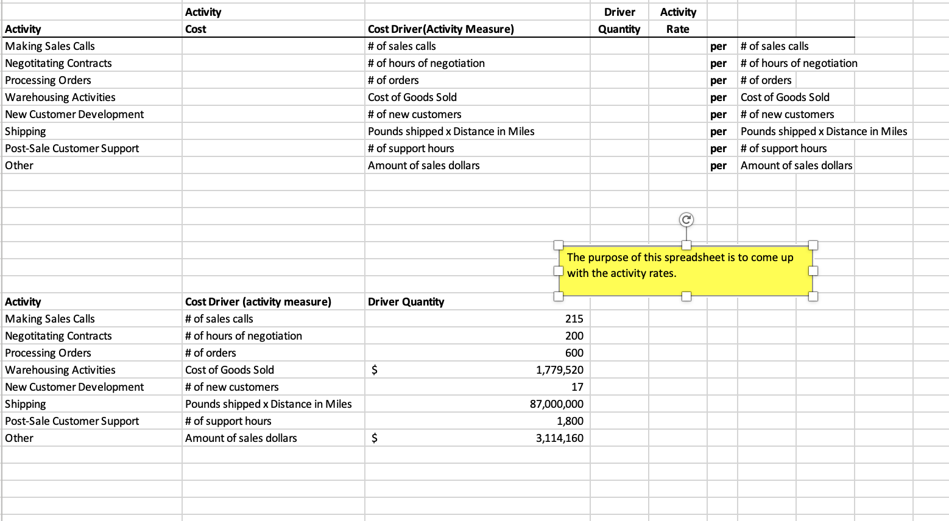Click the dollar sign in the lower 'Other' row

point(375,438)
